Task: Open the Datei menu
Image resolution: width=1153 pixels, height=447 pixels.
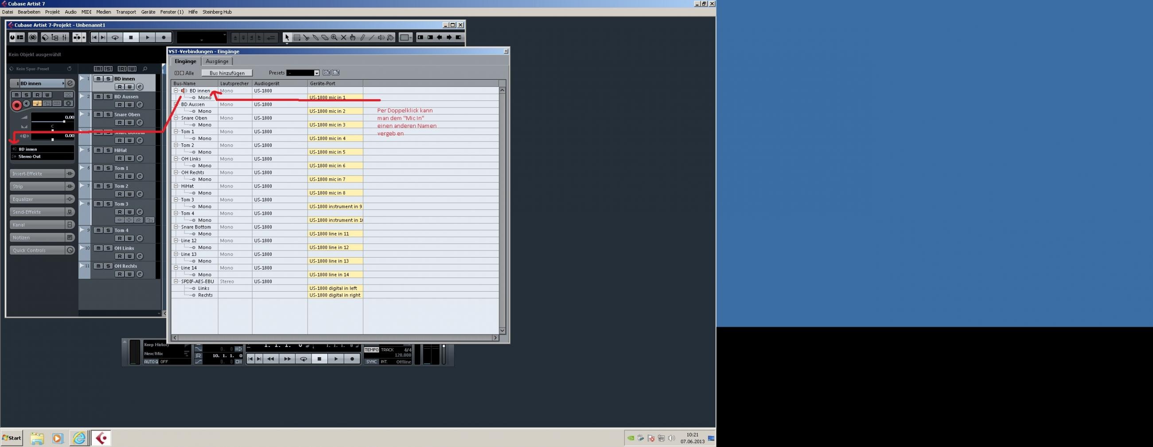Action: [8, 12]
